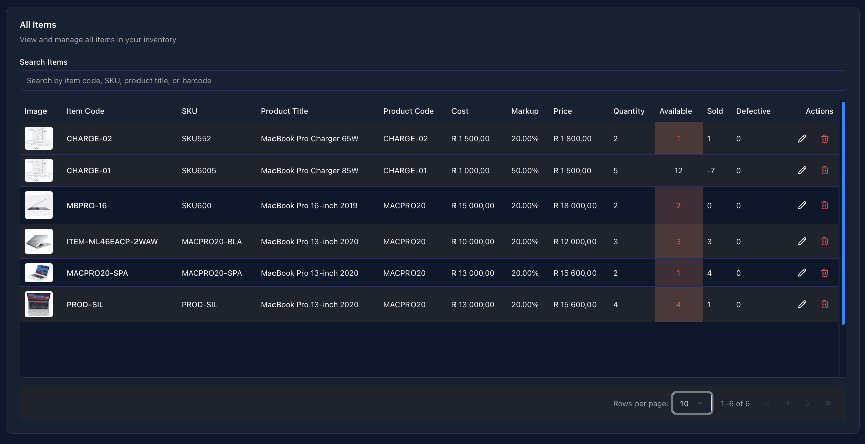Click the Quantity column header

click(629, 111)
